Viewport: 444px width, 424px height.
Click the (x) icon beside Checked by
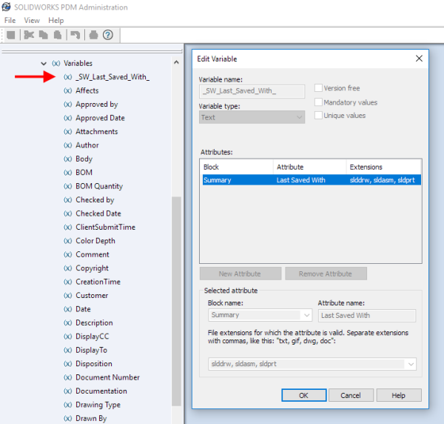67,200
